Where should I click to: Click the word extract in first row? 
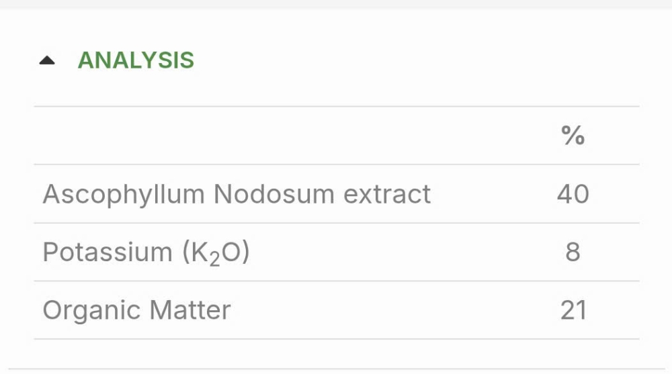coord(387,195)
